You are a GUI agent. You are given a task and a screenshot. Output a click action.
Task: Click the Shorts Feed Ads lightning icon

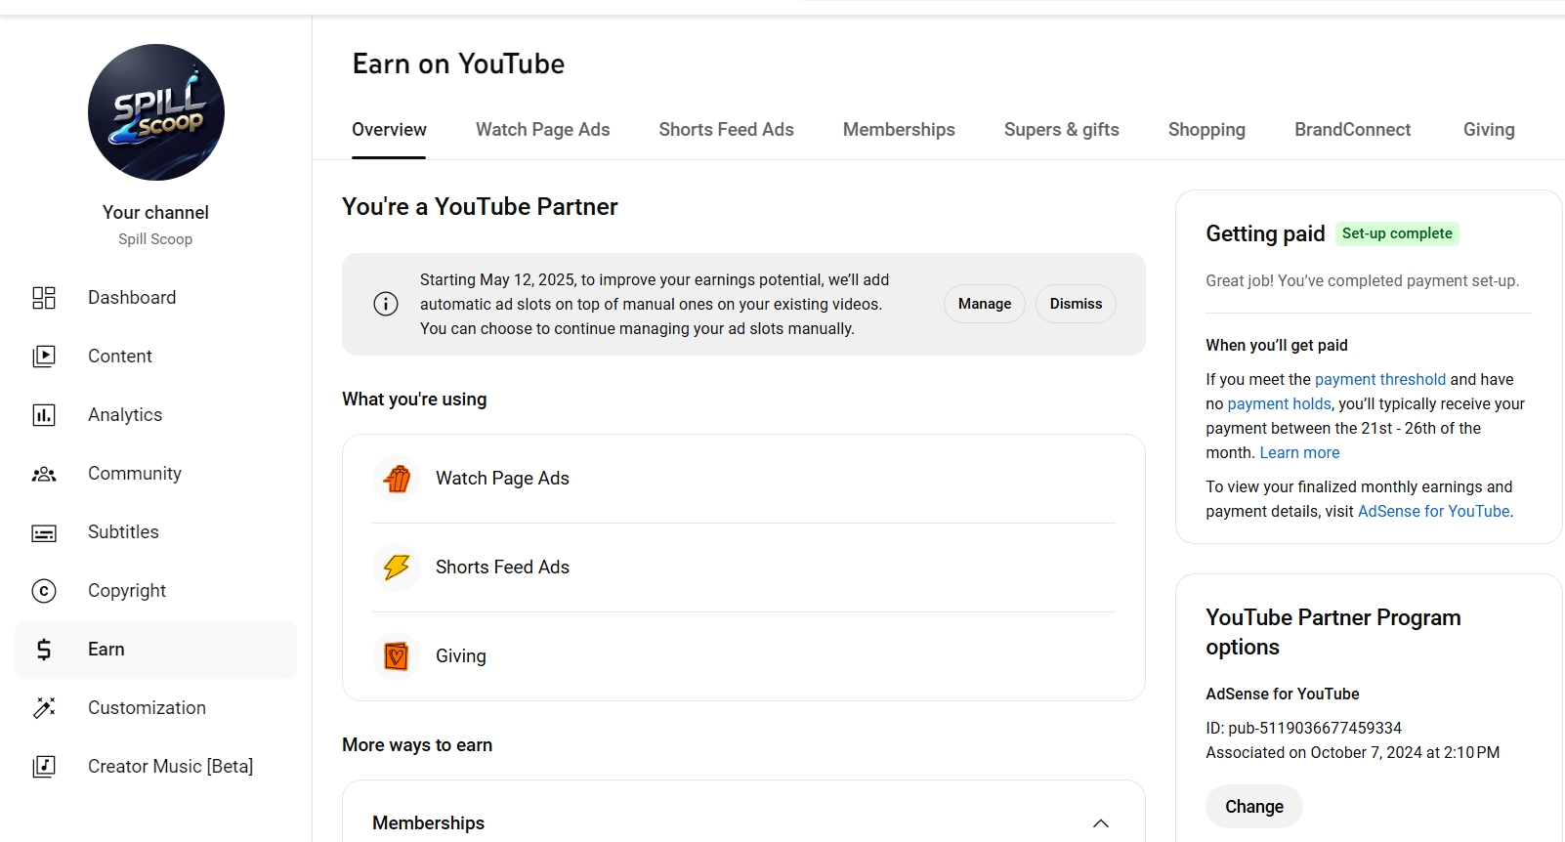click(x=397, y=568)
